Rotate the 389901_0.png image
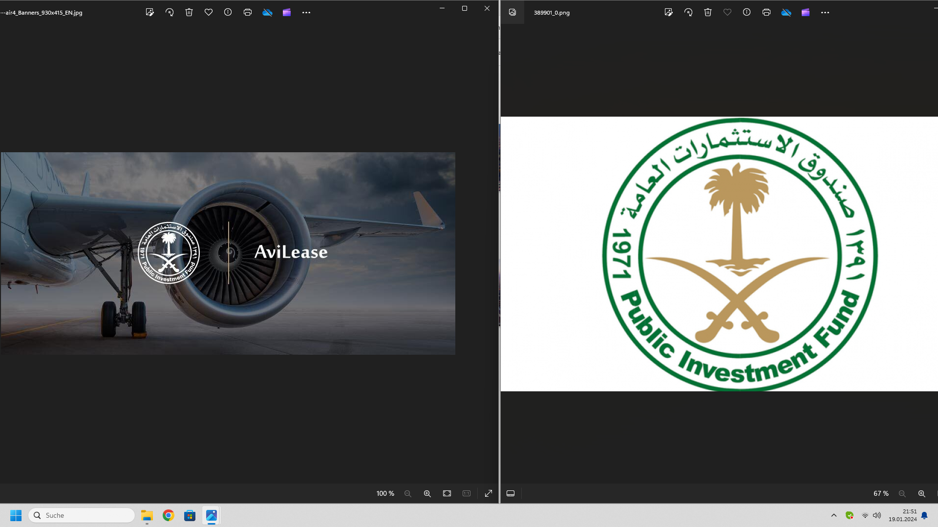 688,13
